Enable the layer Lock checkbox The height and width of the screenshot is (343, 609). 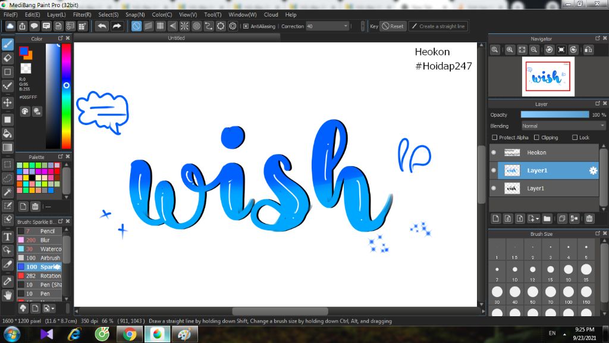point(575,138)
